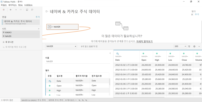202x102 pixels.
Task: Select the 네이버 & 카카오 주식 데이터 connection
Action: coord(21,22)
